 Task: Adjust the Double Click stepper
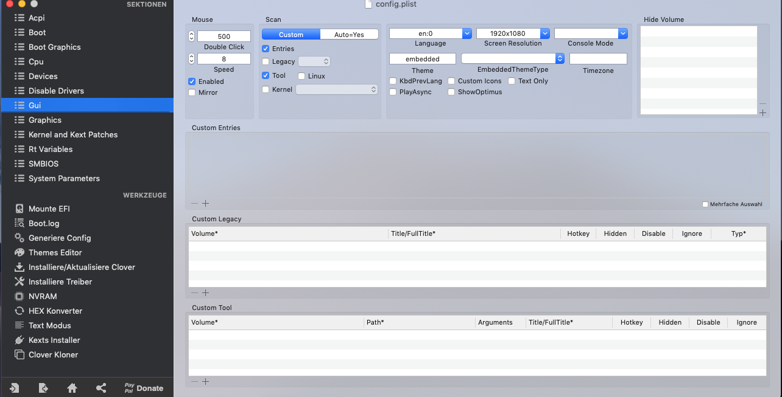[x=192, y=36]
